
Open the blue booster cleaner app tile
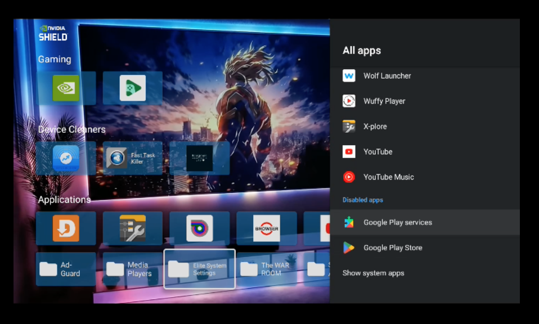[66, 158]
